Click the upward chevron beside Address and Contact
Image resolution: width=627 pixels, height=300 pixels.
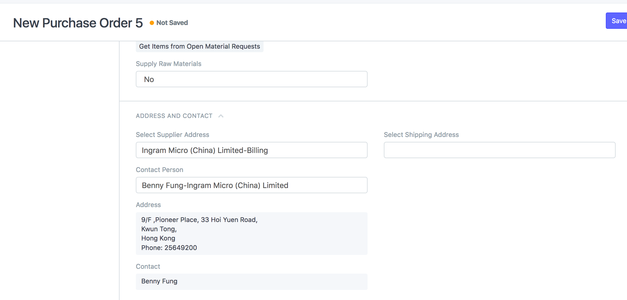[x=221, y=116]
